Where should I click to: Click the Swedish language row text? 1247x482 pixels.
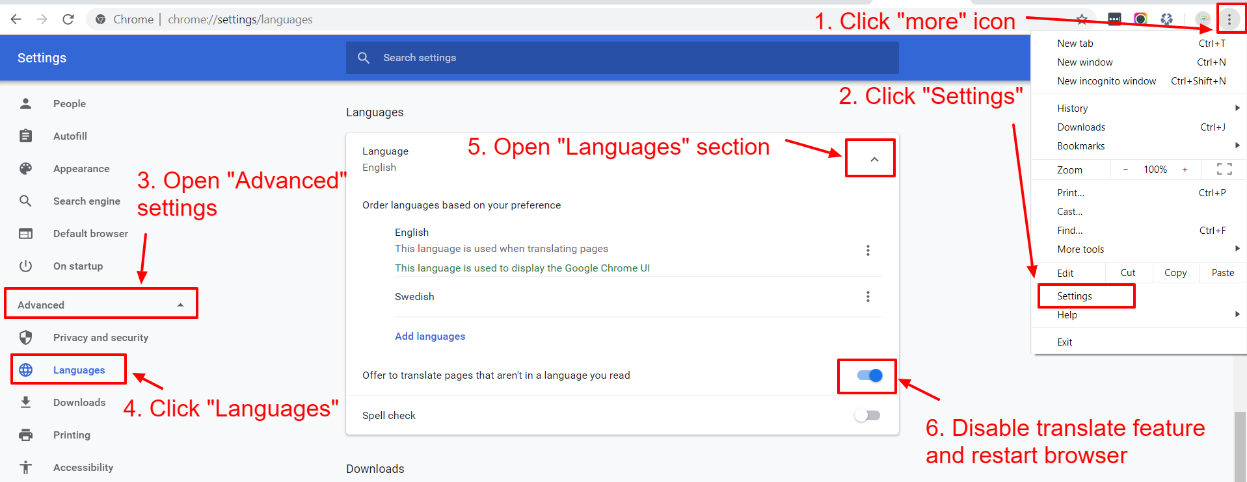(x=414, y=297)
